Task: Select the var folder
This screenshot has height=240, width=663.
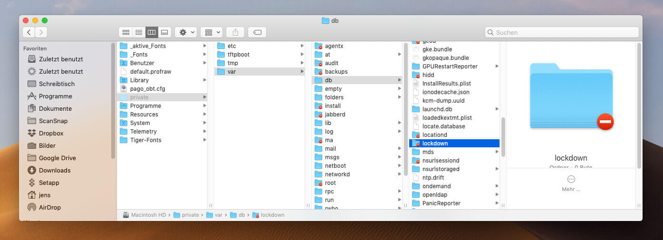Action: 259,71
